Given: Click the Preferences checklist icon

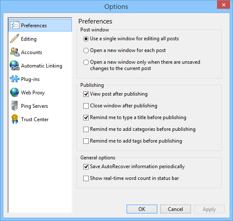Looking at the screenshot, I should (15, 25).
